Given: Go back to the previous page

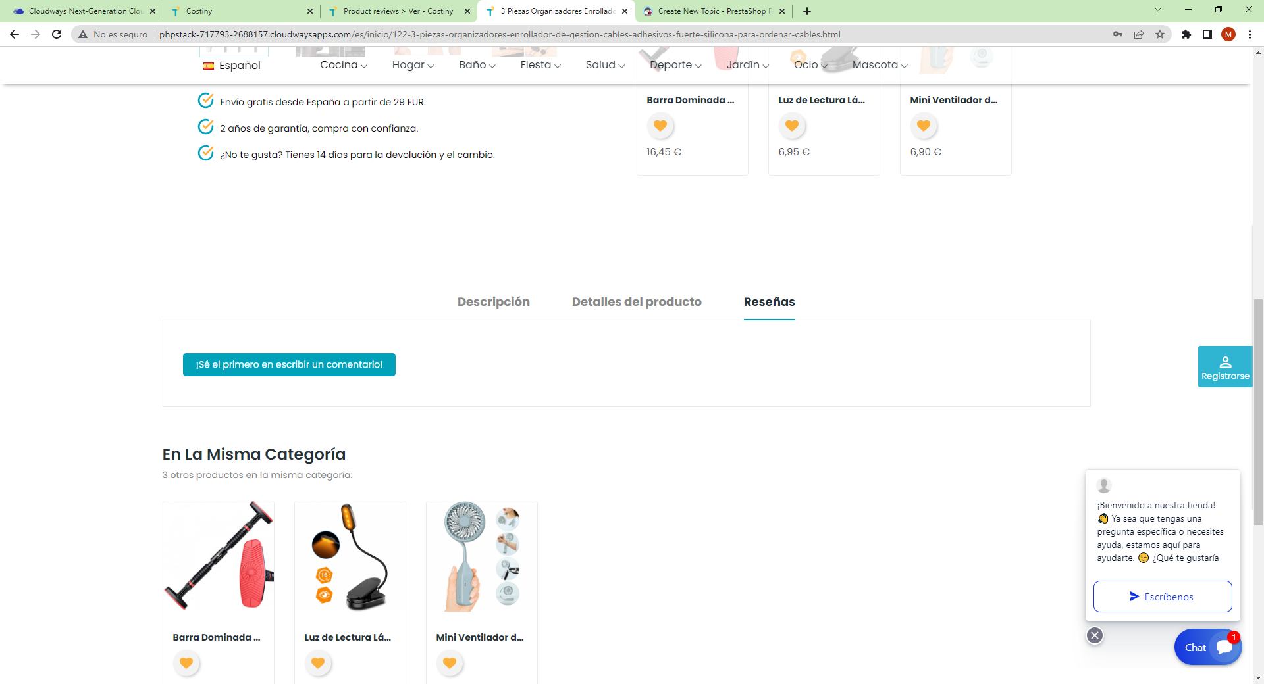Looking at the screenshot, I should 14,34.
